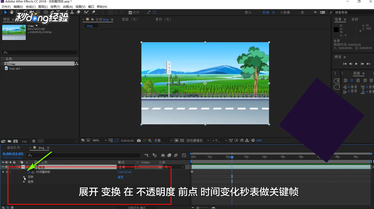
Task: Create a new folder in project panel
Action: pos(9,141)
